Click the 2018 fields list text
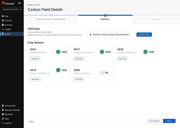 pyautogui.click(x=127, y=52)
